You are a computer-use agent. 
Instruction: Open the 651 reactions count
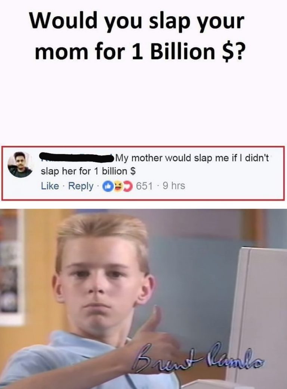tap(144, 186)
